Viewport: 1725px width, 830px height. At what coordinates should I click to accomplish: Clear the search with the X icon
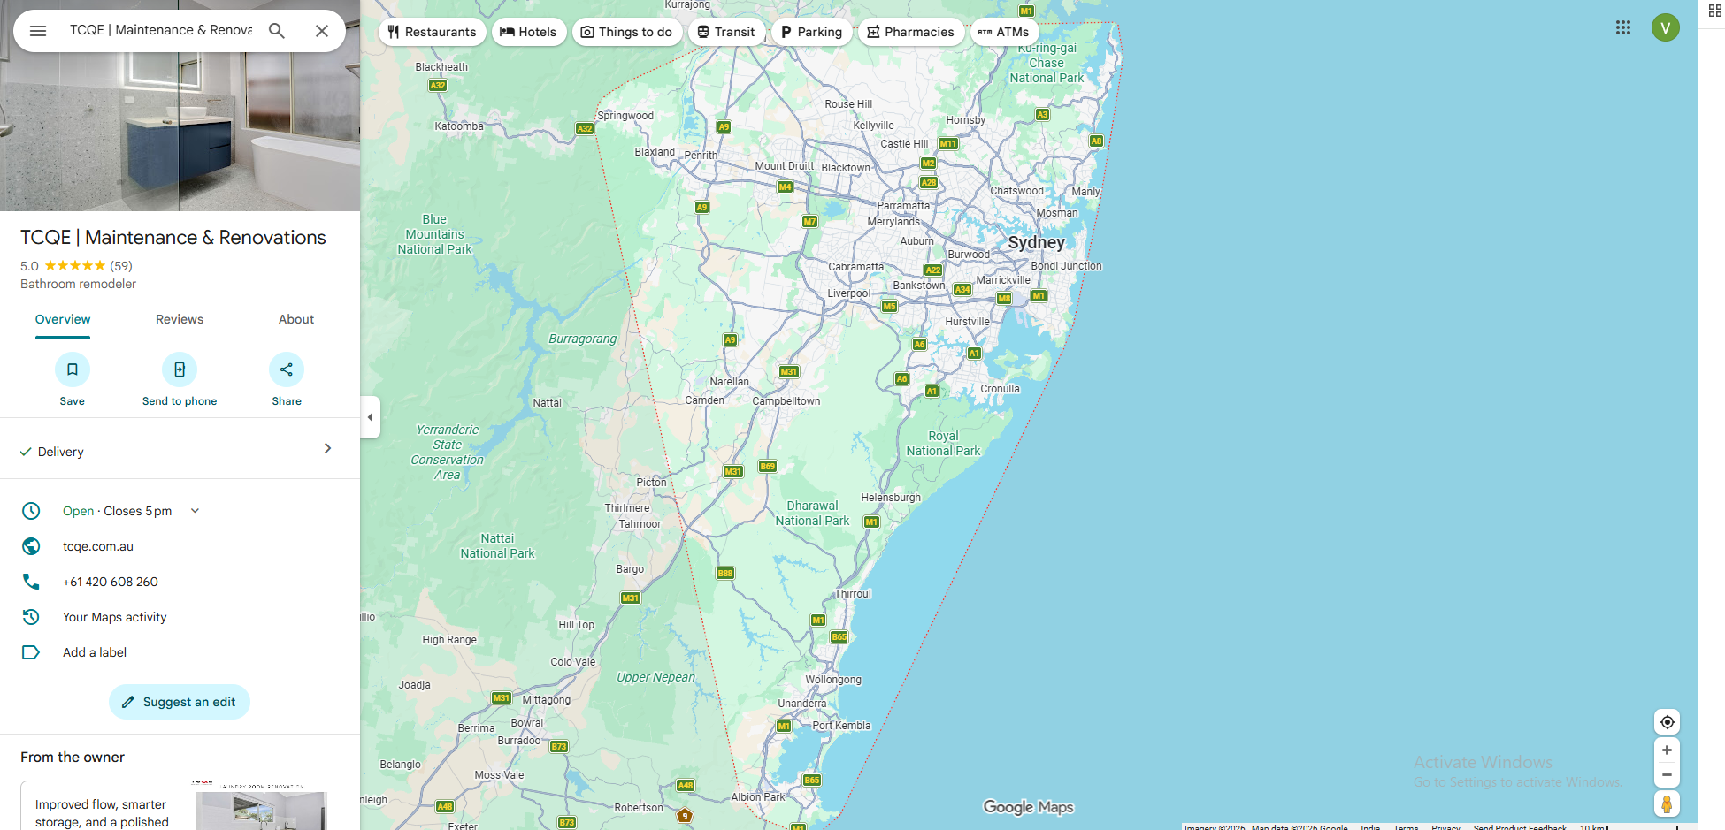click(x=322, y=31)
